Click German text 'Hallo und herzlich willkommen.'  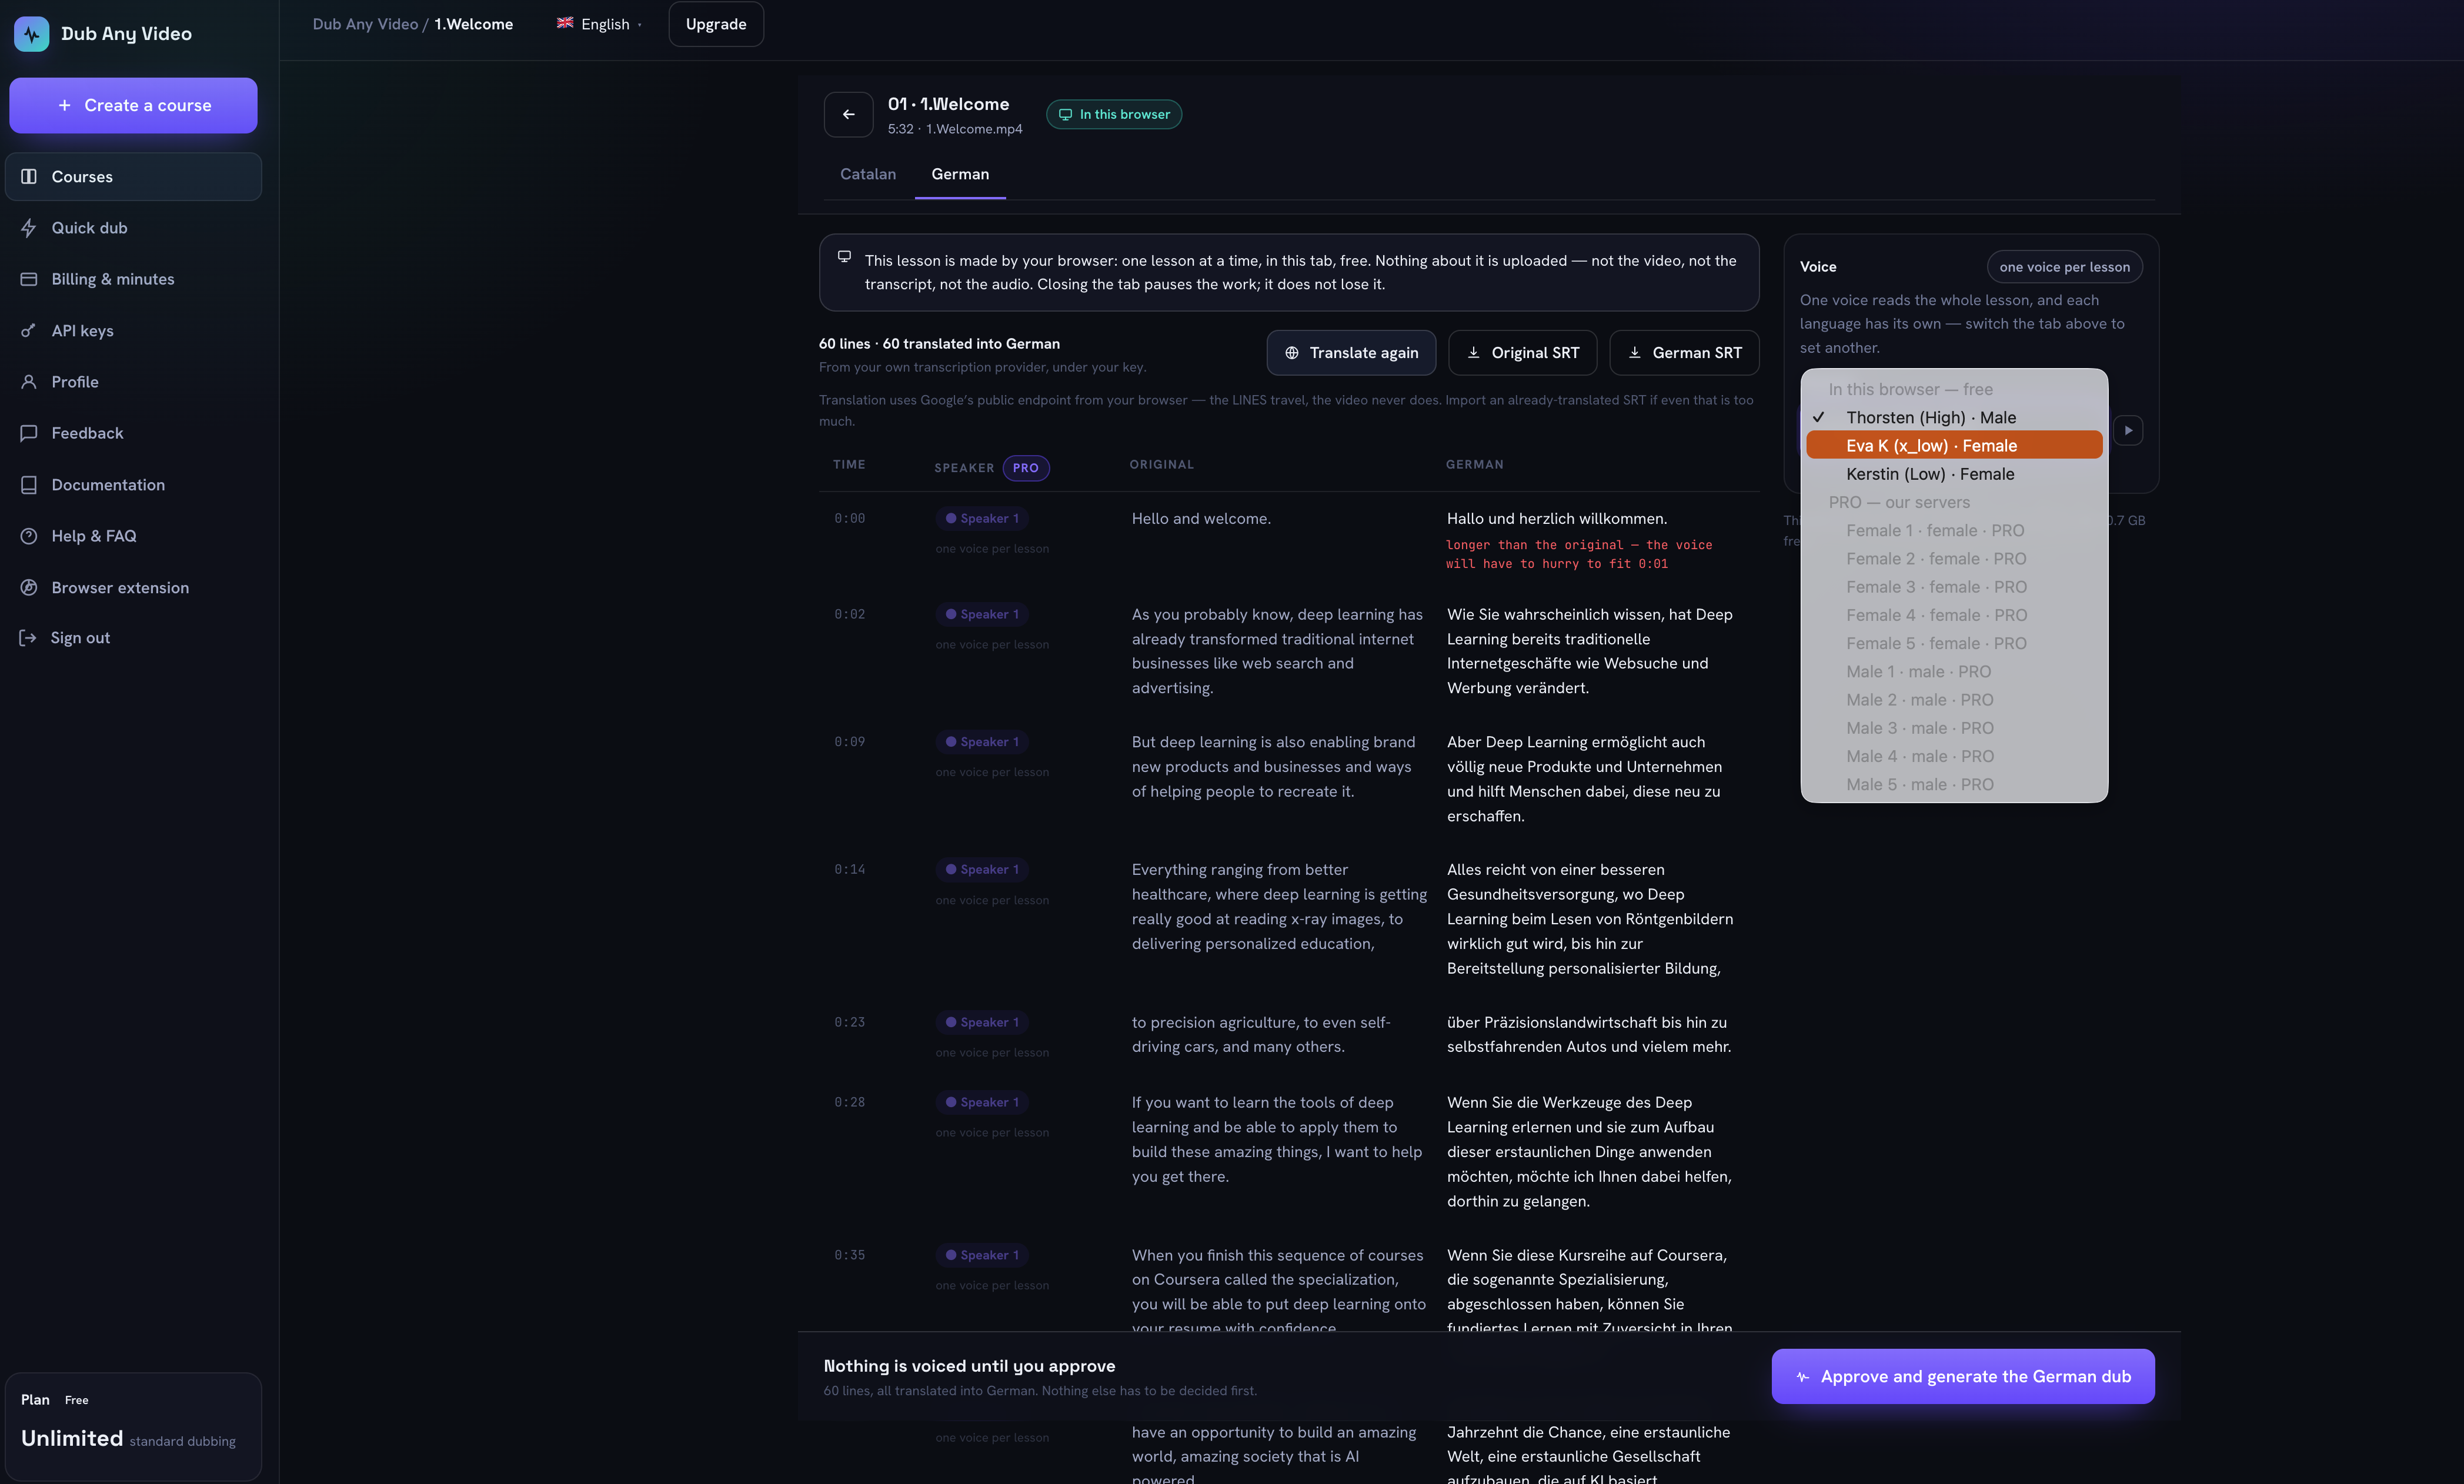click(1557, 519)
